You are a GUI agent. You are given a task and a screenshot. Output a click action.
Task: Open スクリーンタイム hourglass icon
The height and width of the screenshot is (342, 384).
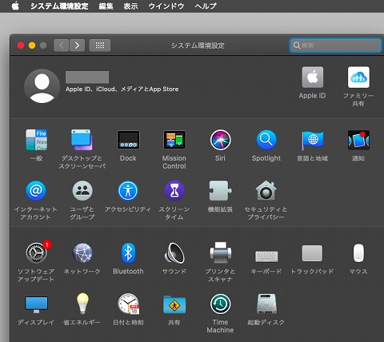tap(174, 191)
